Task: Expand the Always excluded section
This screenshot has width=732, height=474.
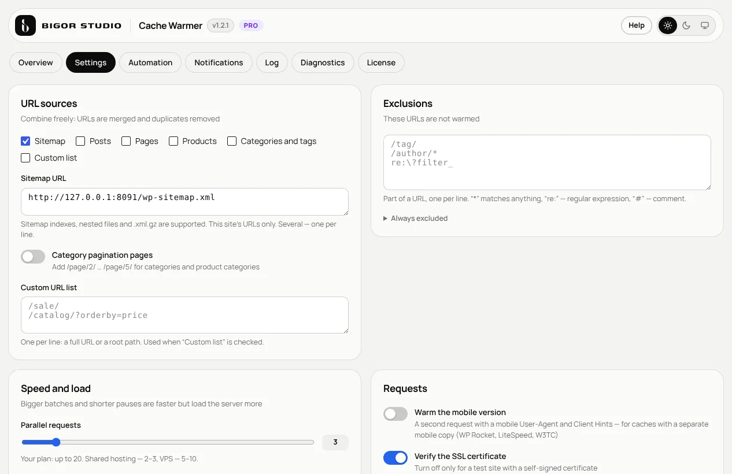Action: [415, 219]
